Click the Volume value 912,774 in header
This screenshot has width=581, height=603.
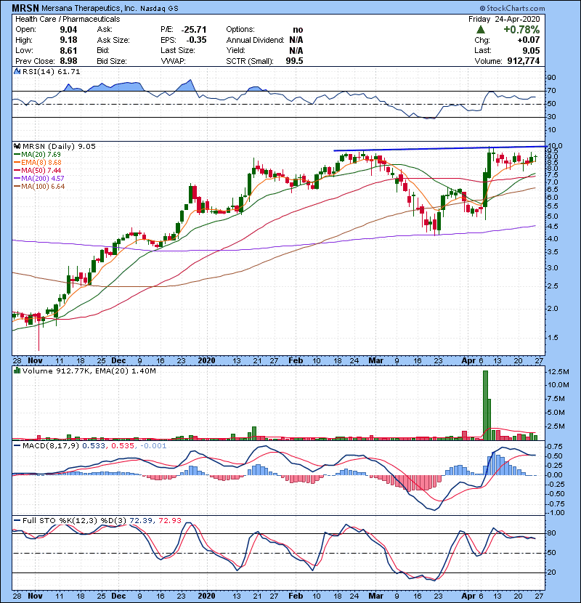pyautogui.click(x=524, y=61)
